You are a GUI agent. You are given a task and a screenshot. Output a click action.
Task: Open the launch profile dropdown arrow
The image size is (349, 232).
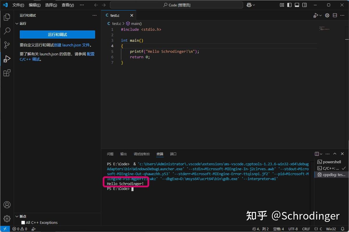(x=320, y=15)
